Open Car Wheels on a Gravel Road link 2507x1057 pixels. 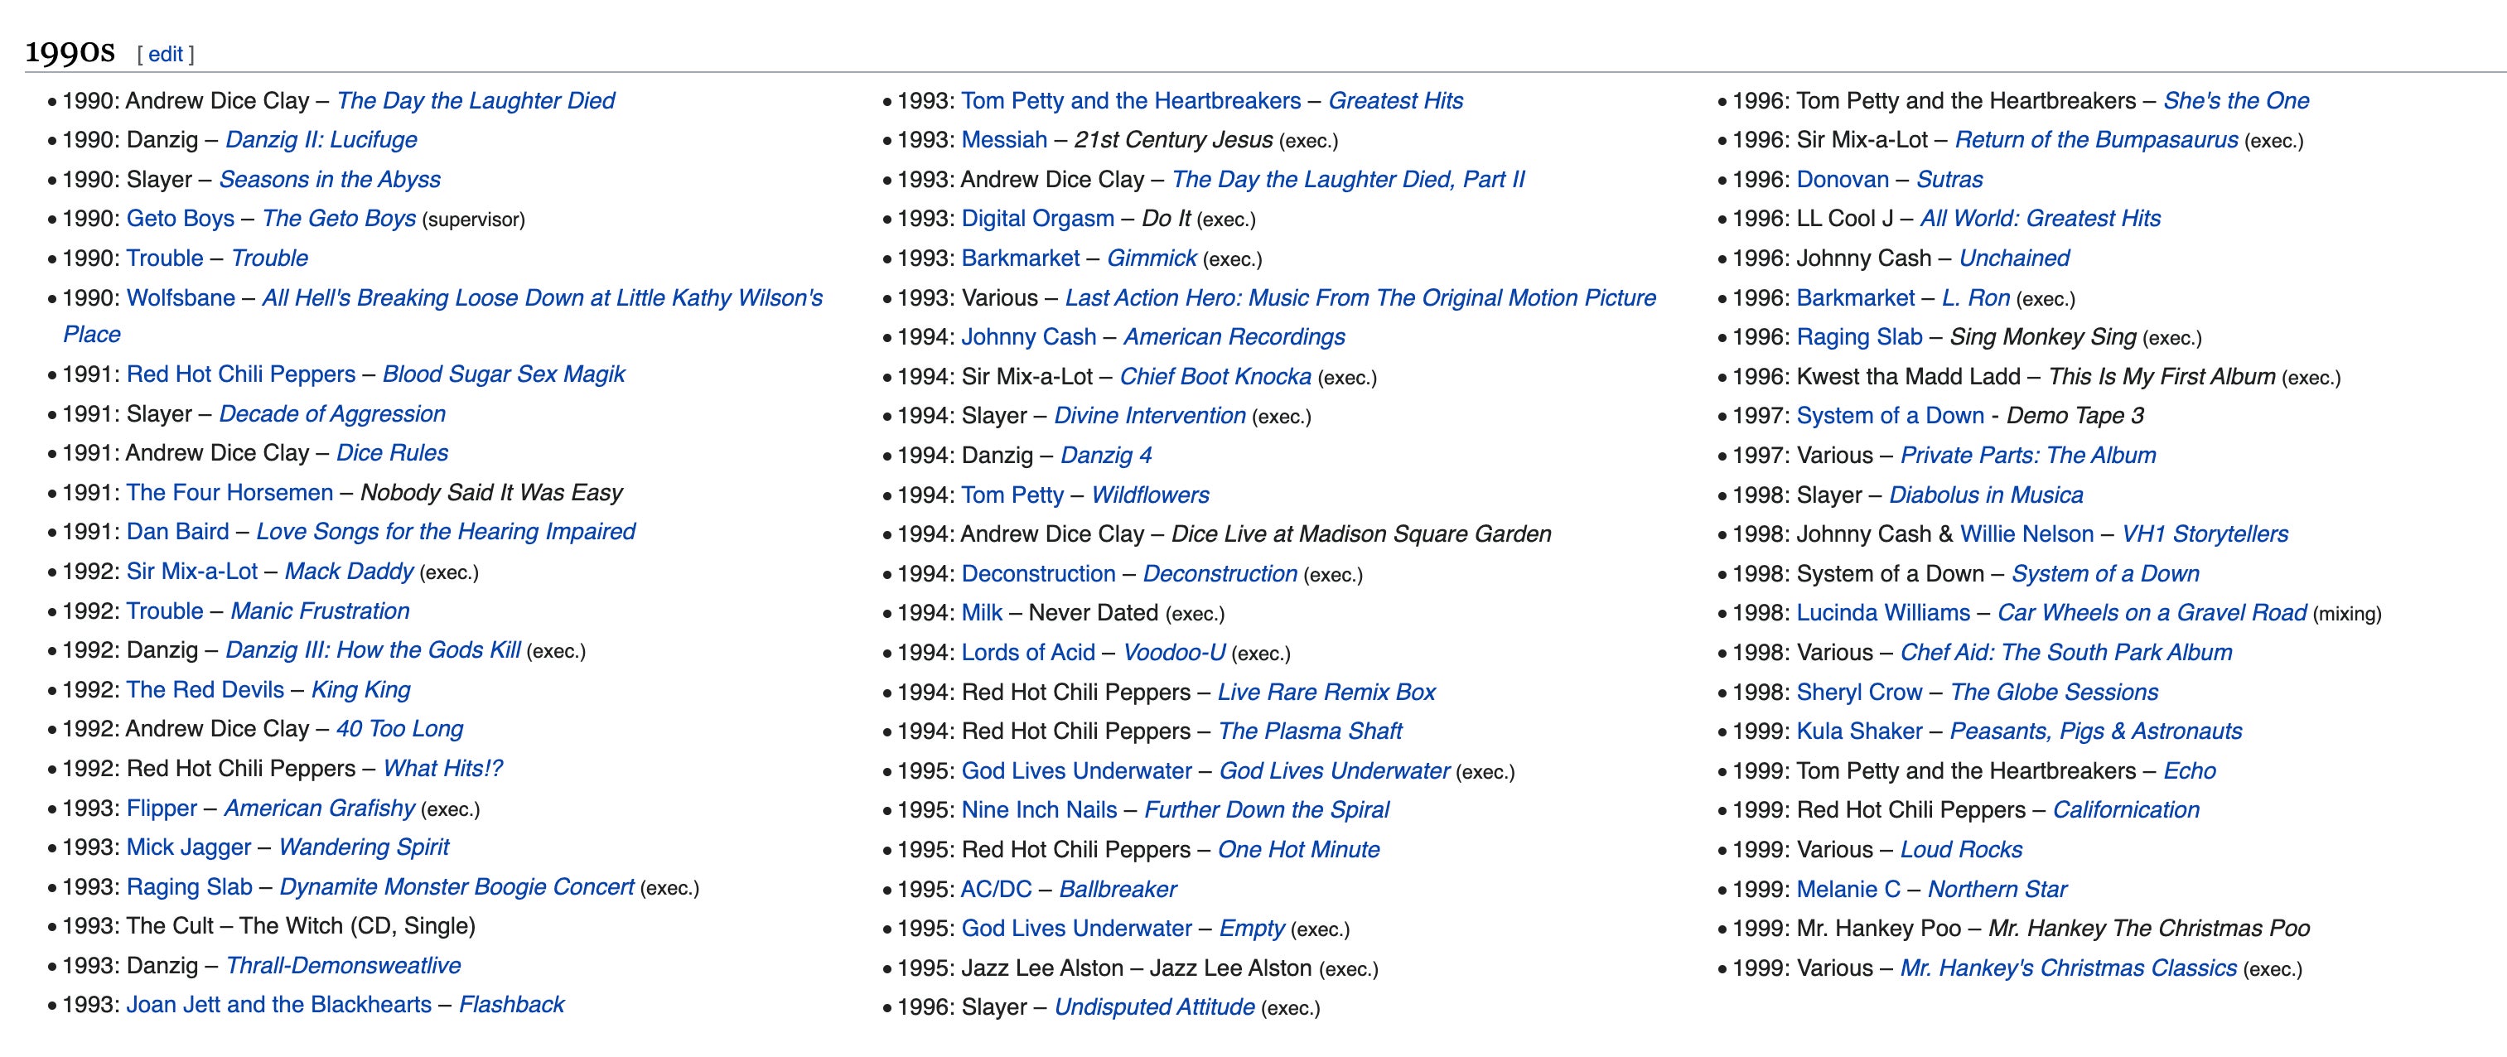coord(2151,612)
